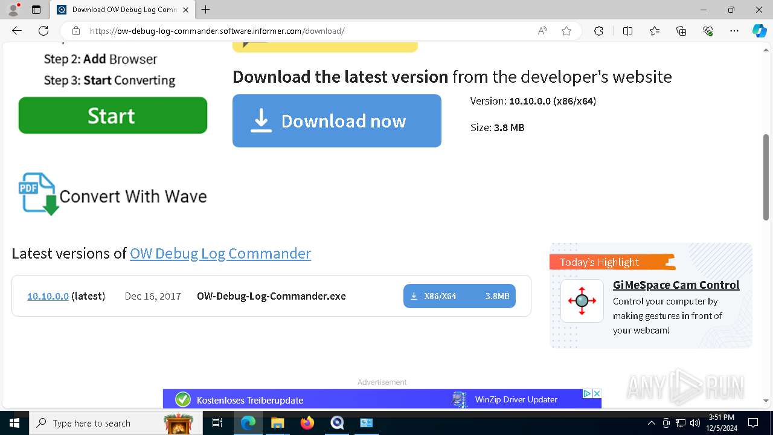Click the green Start button
This screenshot has width=773, height=435.
[x=113, y=115]
